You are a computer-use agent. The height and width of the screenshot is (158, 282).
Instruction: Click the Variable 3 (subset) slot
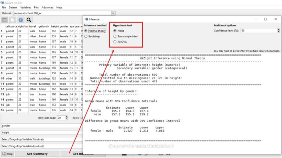click(42, 139)
